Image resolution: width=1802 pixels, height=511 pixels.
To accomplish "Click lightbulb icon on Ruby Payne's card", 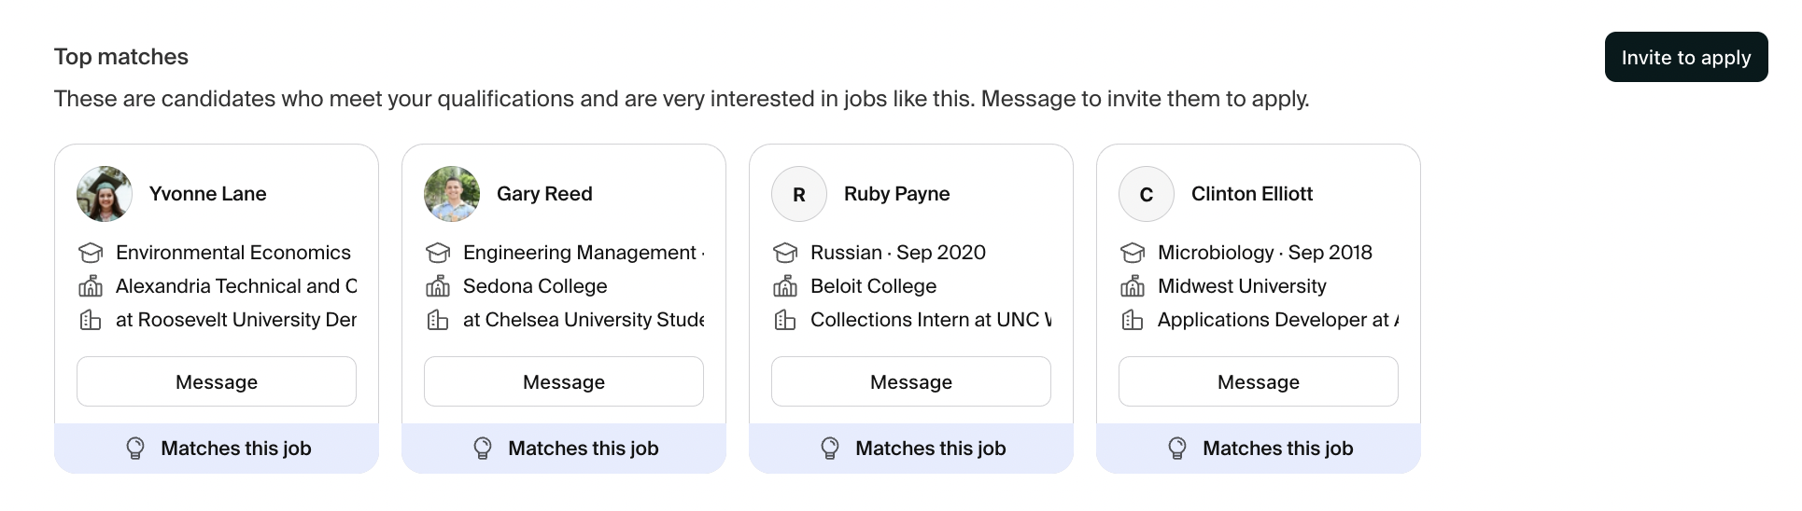I will tap(830, 449).
